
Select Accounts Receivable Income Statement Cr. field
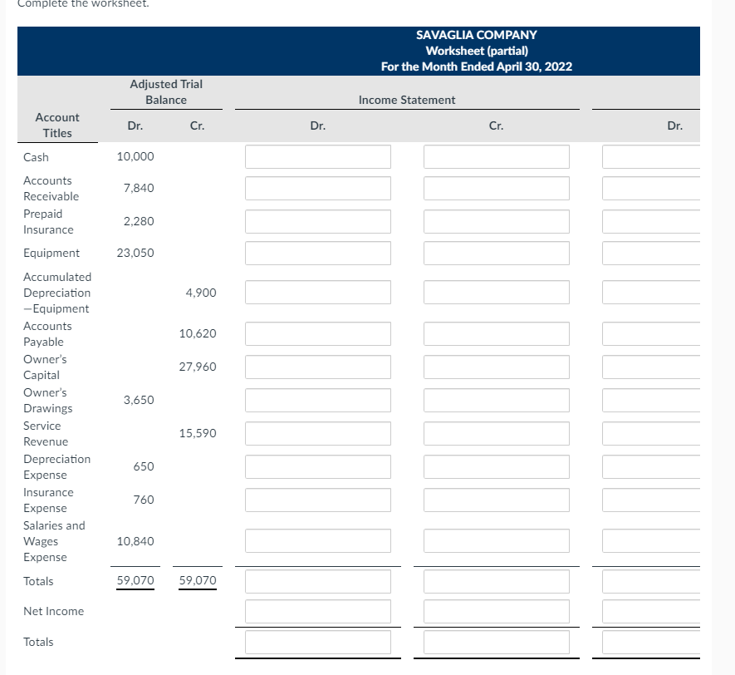tap(497, 188)
